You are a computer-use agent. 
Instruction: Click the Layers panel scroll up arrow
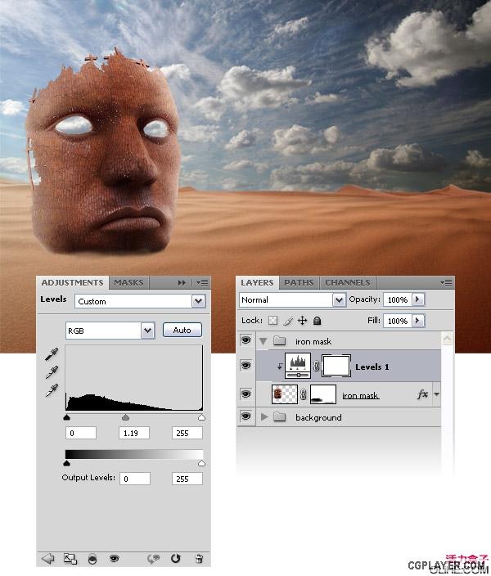click(447, 338)
